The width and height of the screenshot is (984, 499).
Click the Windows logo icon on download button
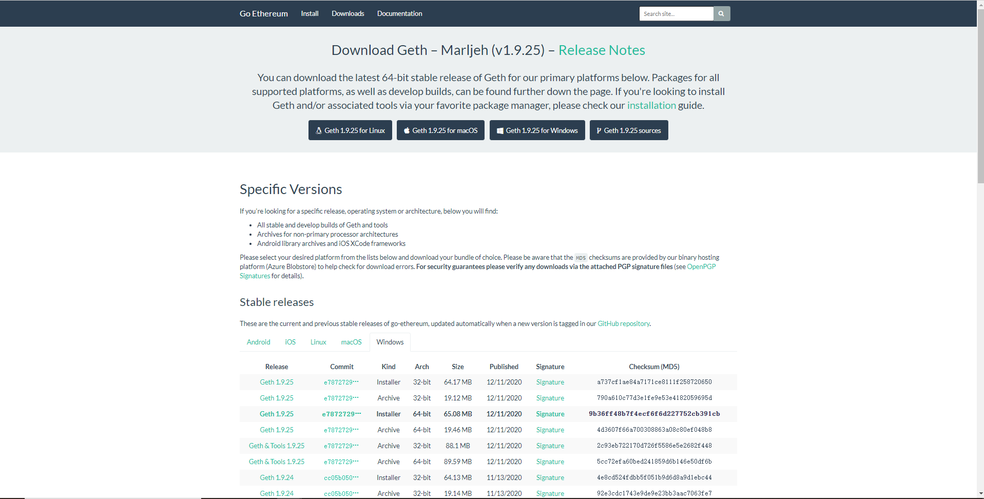coord(500,131)
